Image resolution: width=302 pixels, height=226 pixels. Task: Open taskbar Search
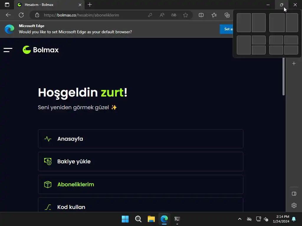(138, 219)
